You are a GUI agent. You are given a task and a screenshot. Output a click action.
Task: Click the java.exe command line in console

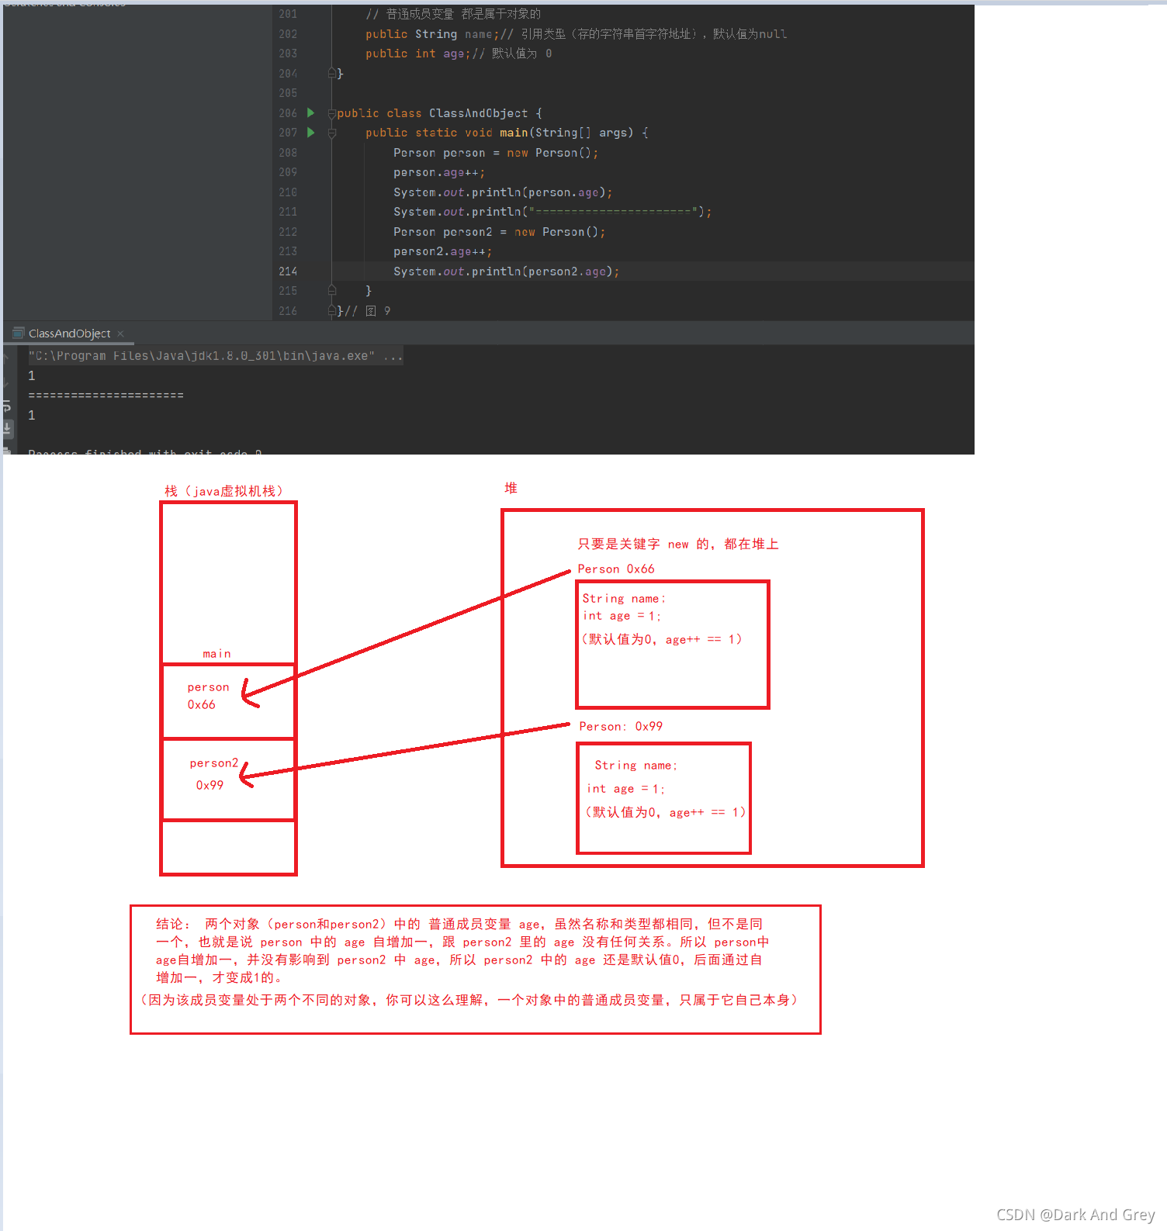coord(216,356)
